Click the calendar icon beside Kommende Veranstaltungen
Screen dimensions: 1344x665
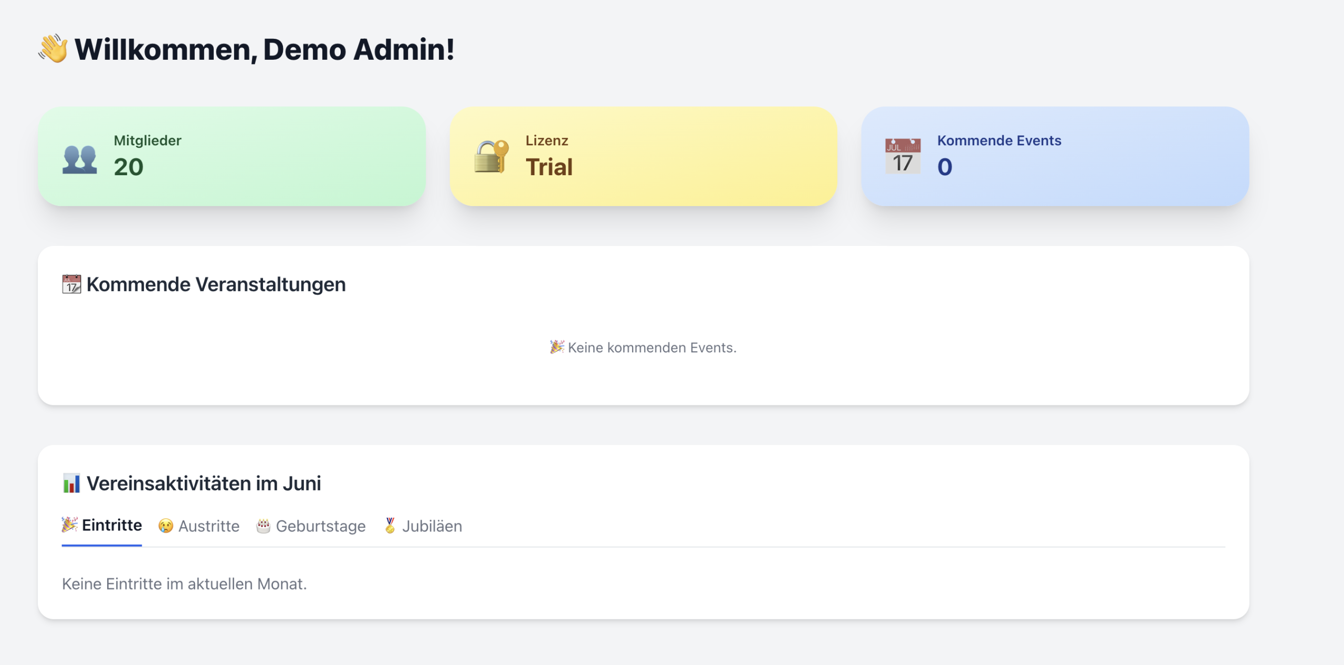pyautogui.click(x=71, y=284)
